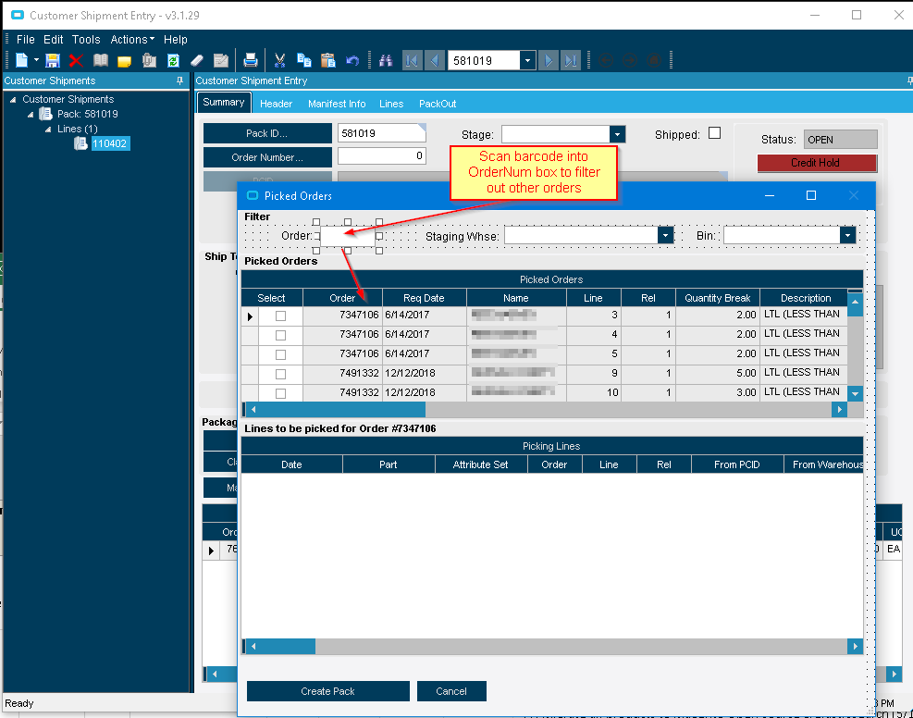This screenshot has height=718, width=913.
Task: Go to previous record navigation icon
Action: (435, 60)
